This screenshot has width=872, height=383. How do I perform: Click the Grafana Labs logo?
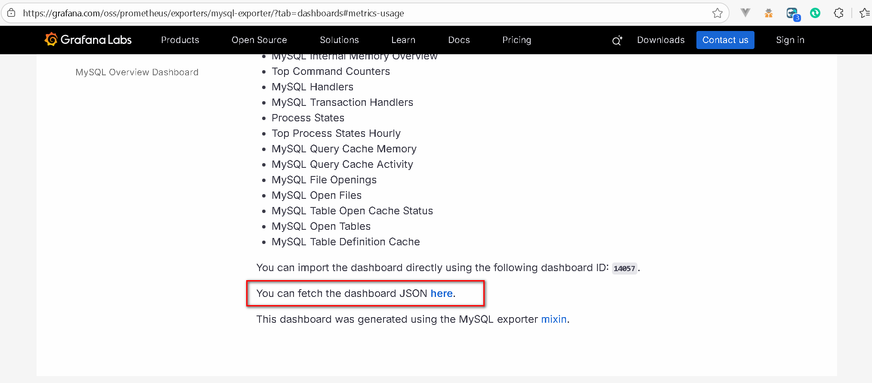coord(88,40)
